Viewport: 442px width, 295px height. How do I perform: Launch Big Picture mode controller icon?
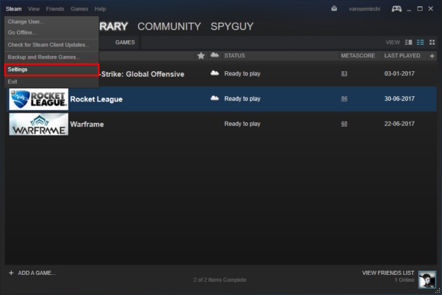[396, 9]
